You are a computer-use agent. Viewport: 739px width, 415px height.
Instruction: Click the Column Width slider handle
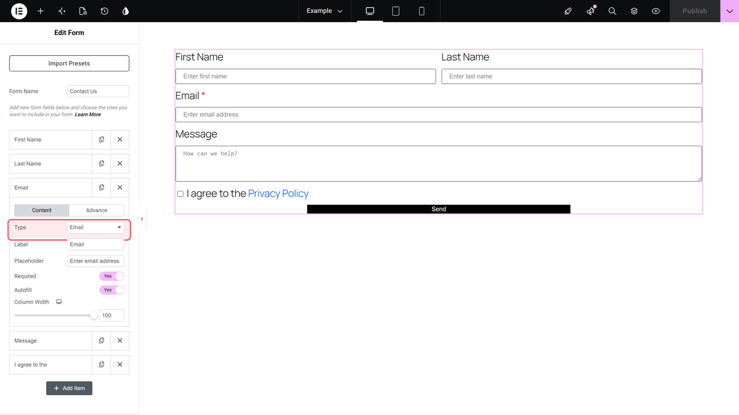pos(94,315)
